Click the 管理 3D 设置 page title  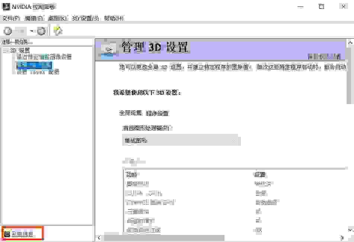[x=155, y=47]
